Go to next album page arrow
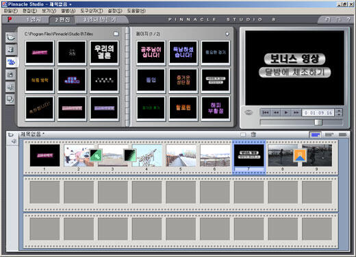The height and width of the screenshot is (257, 356). (x=227, y=34)
